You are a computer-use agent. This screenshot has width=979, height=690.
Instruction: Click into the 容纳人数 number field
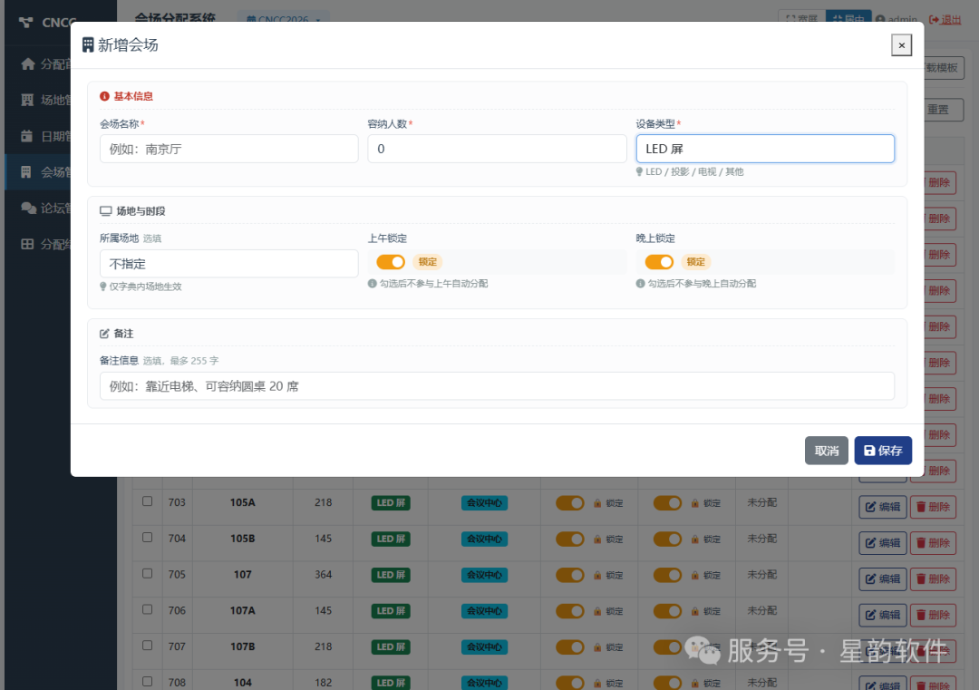497,149
